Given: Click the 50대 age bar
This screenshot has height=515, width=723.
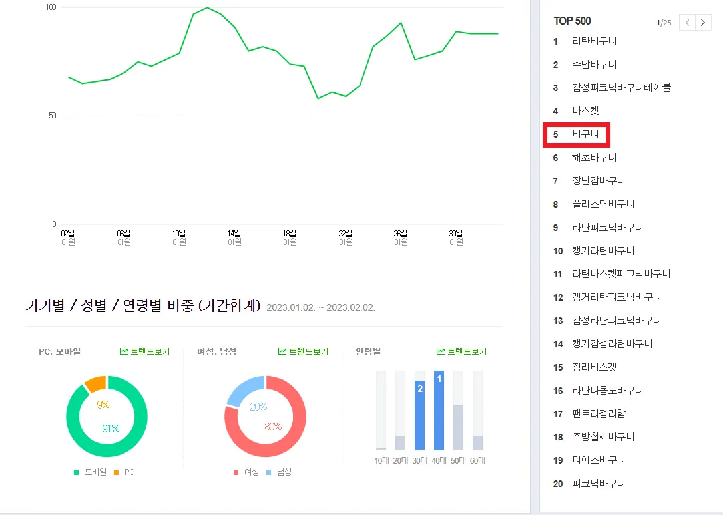Looking at the screenshot, I should pyautogui.click(x=458, y=427).
